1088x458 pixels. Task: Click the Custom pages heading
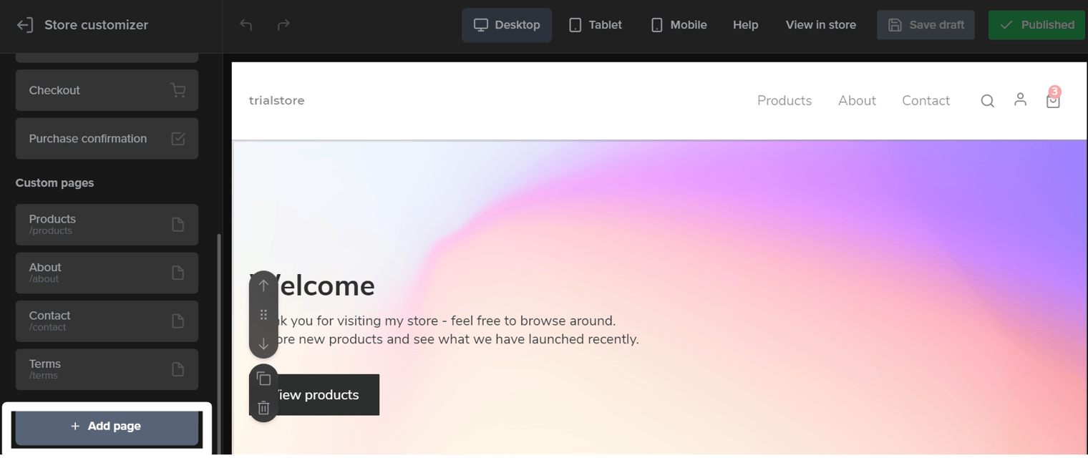[x=54, y=183]
